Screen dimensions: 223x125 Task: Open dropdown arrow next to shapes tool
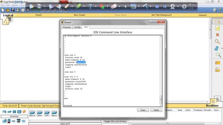[x=107, y=6]
